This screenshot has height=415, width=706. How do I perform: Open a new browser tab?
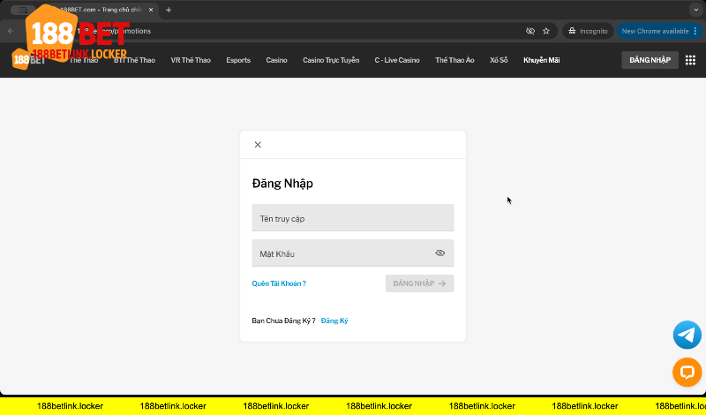point(169,10)
